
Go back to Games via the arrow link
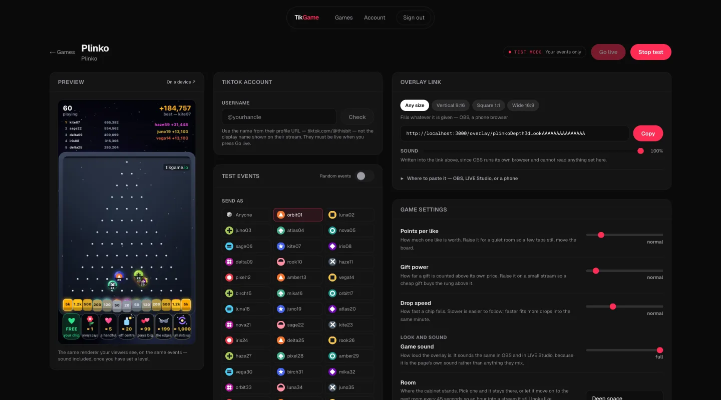point(62,52)
